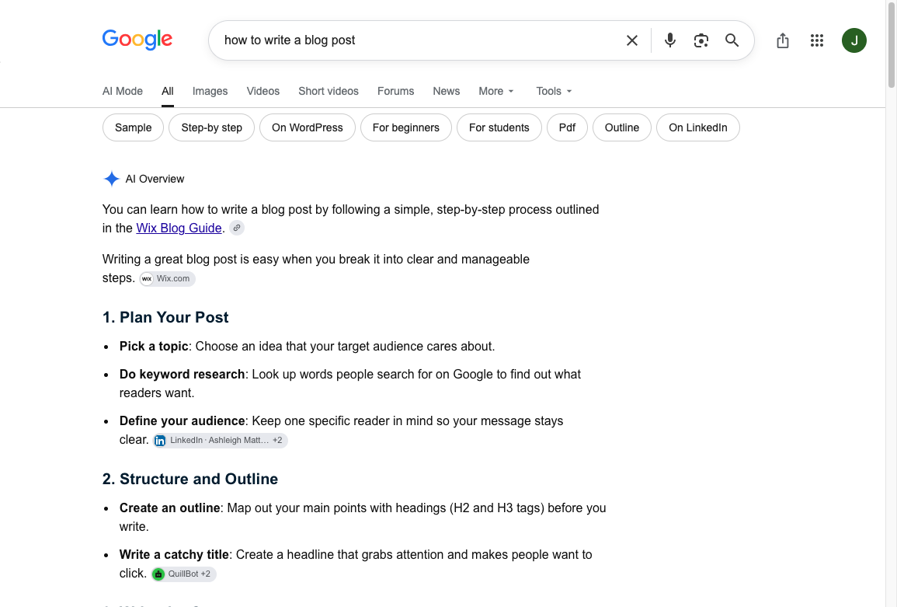The width and height of the screenshot is (897, 607).
Task: Open Google Lens image search icon
Action: tap(701, 40)
